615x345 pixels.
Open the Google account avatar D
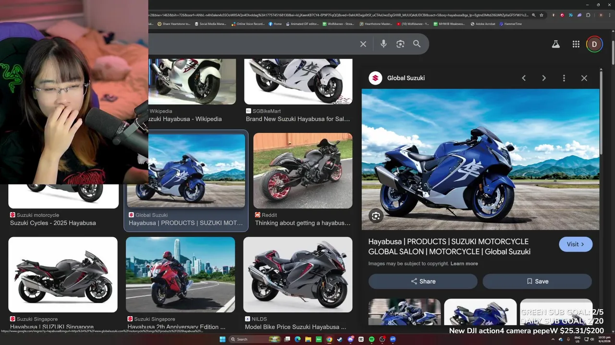point(594,44)
